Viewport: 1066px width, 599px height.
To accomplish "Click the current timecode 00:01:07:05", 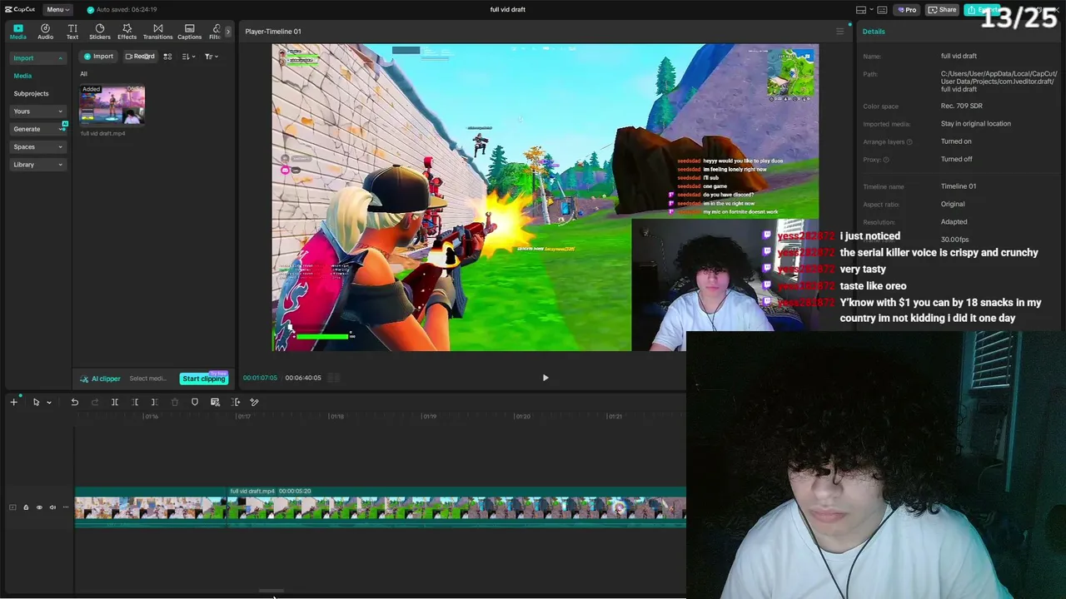I will [x=260, y=378].
